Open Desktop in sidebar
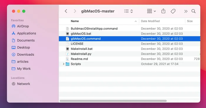This screenshot has width=206, height=108. pyautogui.click(x=21, y=47)
